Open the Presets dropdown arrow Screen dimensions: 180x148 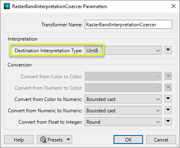[69, 139]
